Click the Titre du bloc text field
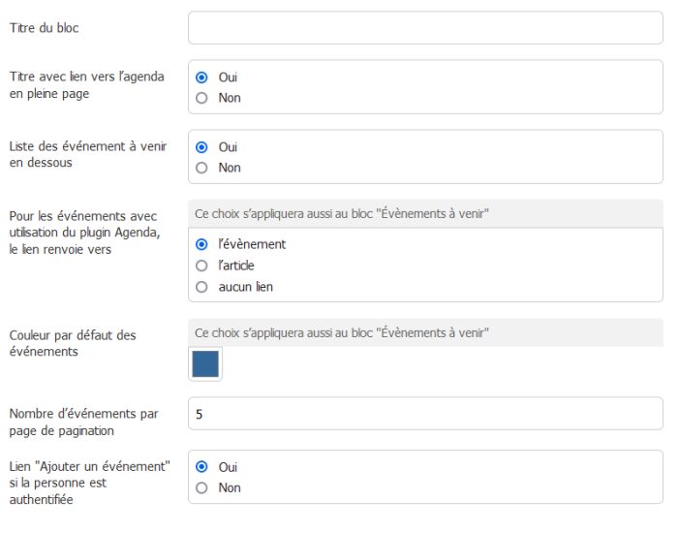The image size is (678, 533). (425, 28)
